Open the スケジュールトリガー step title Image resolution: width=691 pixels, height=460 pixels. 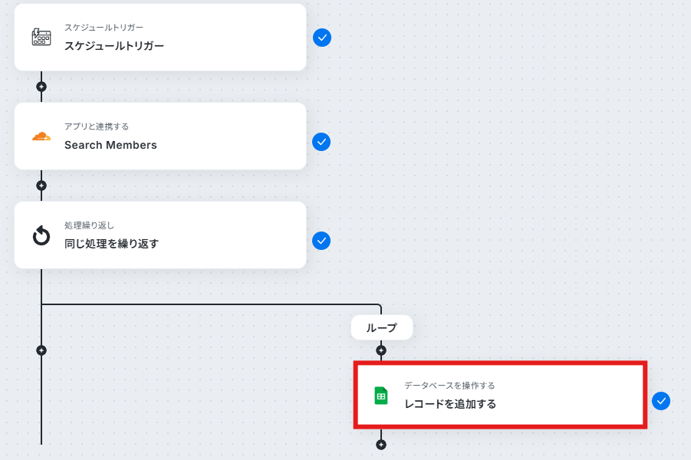coord(114,46)
